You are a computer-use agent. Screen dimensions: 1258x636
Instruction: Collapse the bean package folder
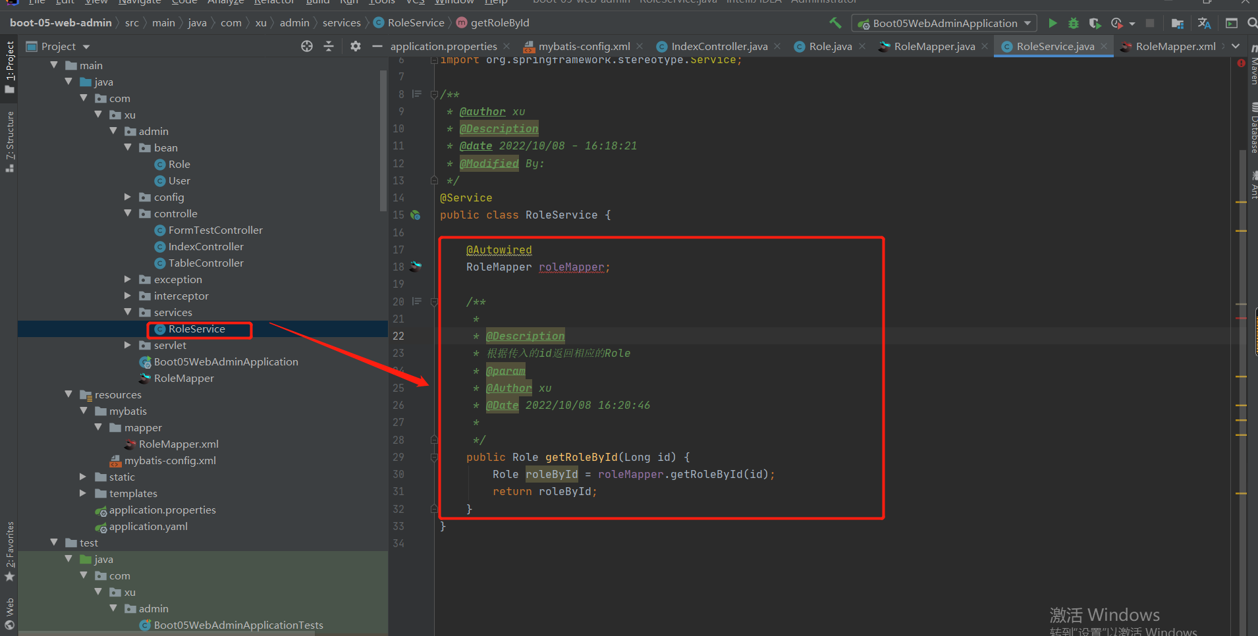point(128,147)
